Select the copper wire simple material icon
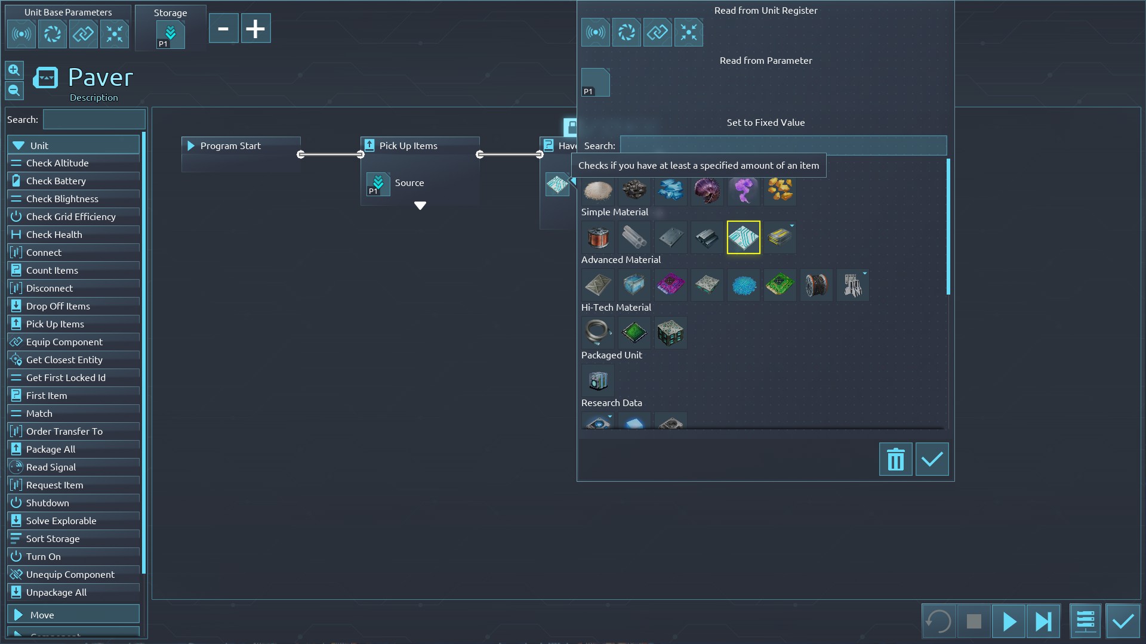This screenshot has width=1146, height=644. tap(597, 237)
